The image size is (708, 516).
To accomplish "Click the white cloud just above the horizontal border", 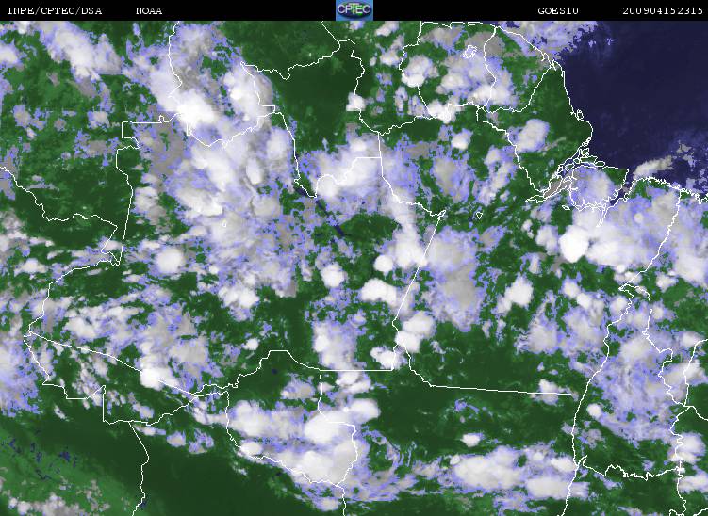I will pos(385,358).
